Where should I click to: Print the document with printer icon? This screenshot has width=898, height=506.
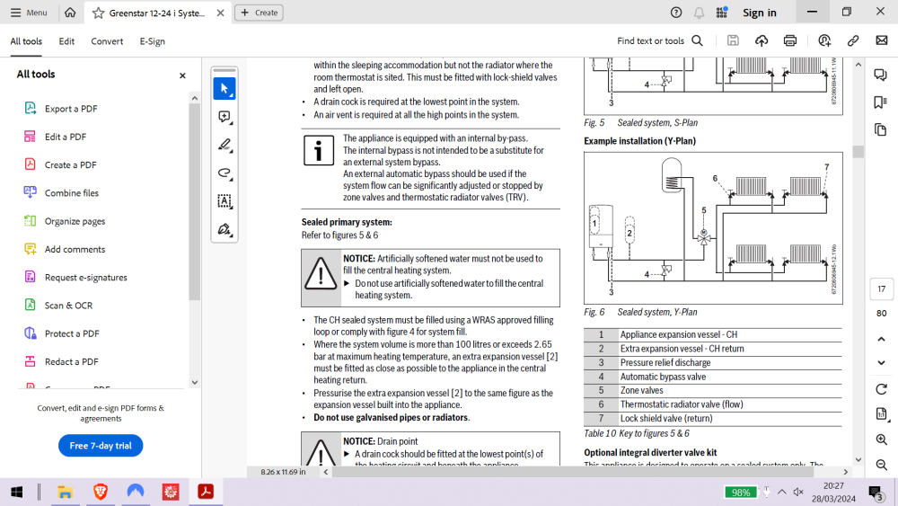789,40
